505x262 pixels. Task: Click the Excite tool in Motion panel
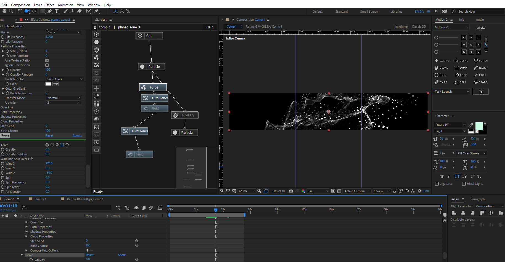pyautogui.click(x=442, y=61)
